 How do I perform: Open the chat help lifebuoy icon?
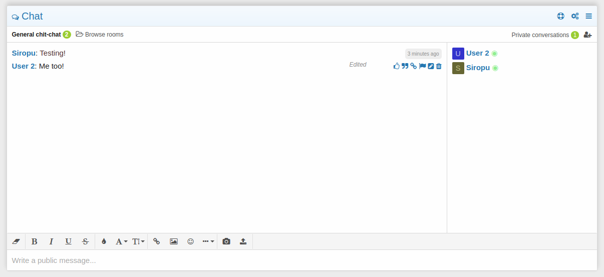(x=561, y=16)
